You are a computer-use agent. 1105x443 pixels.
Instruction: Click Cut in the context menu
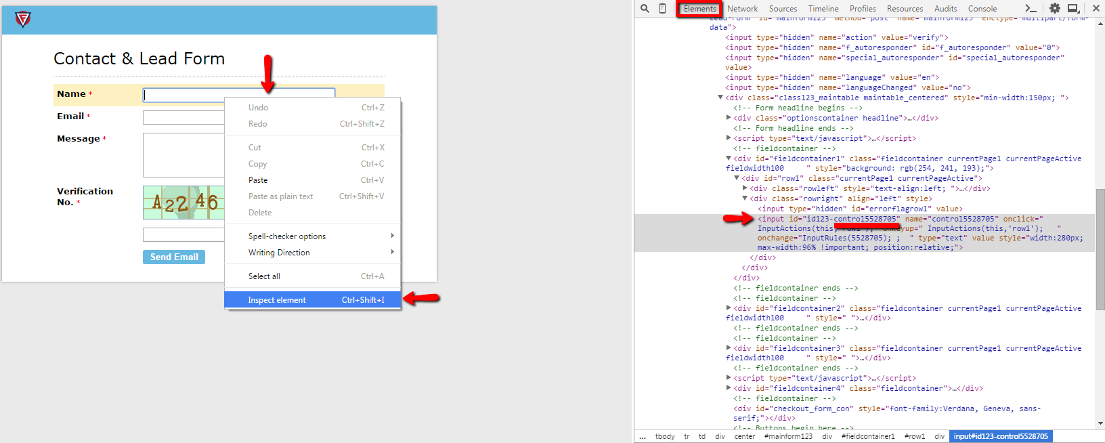313,148
